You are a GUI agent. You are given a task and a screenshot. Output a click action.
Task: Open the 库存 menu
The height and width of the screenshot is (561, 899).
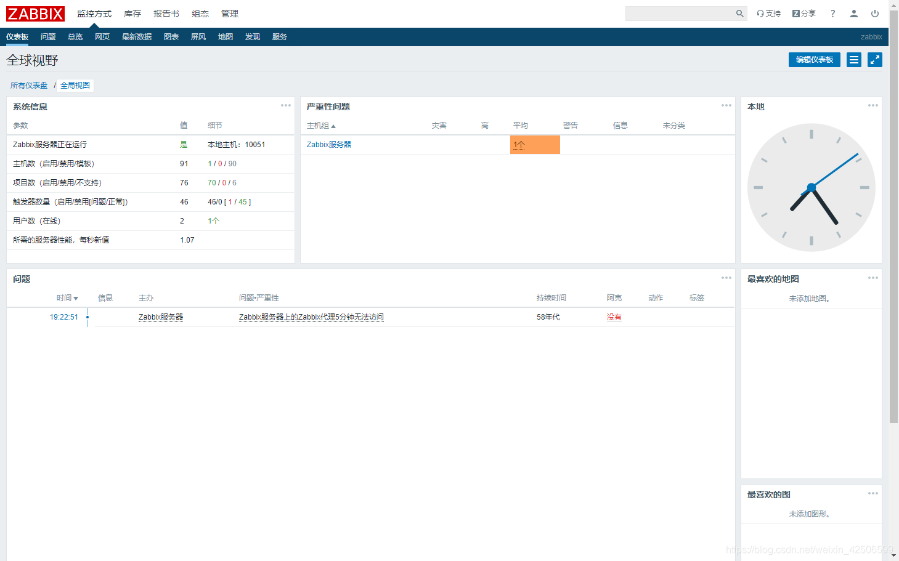coord(132,14)
